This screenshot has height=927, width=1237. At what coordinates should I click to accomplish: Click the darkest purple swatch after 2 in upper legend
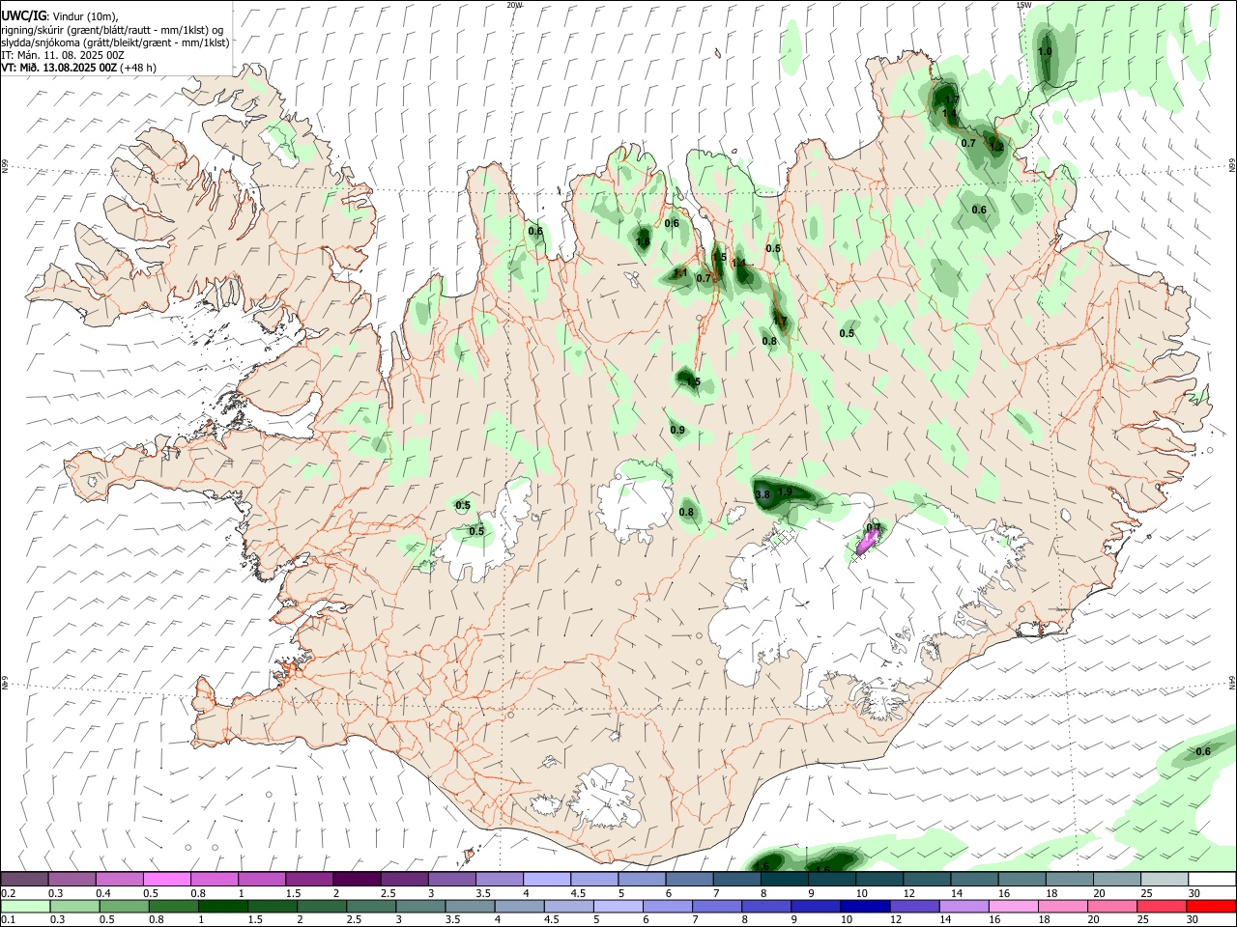(358, 879)
